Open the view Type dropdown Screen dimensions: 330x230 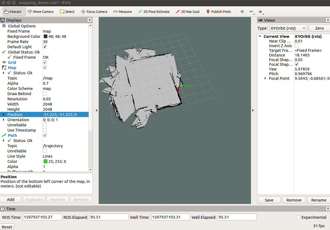coord(288,28)
